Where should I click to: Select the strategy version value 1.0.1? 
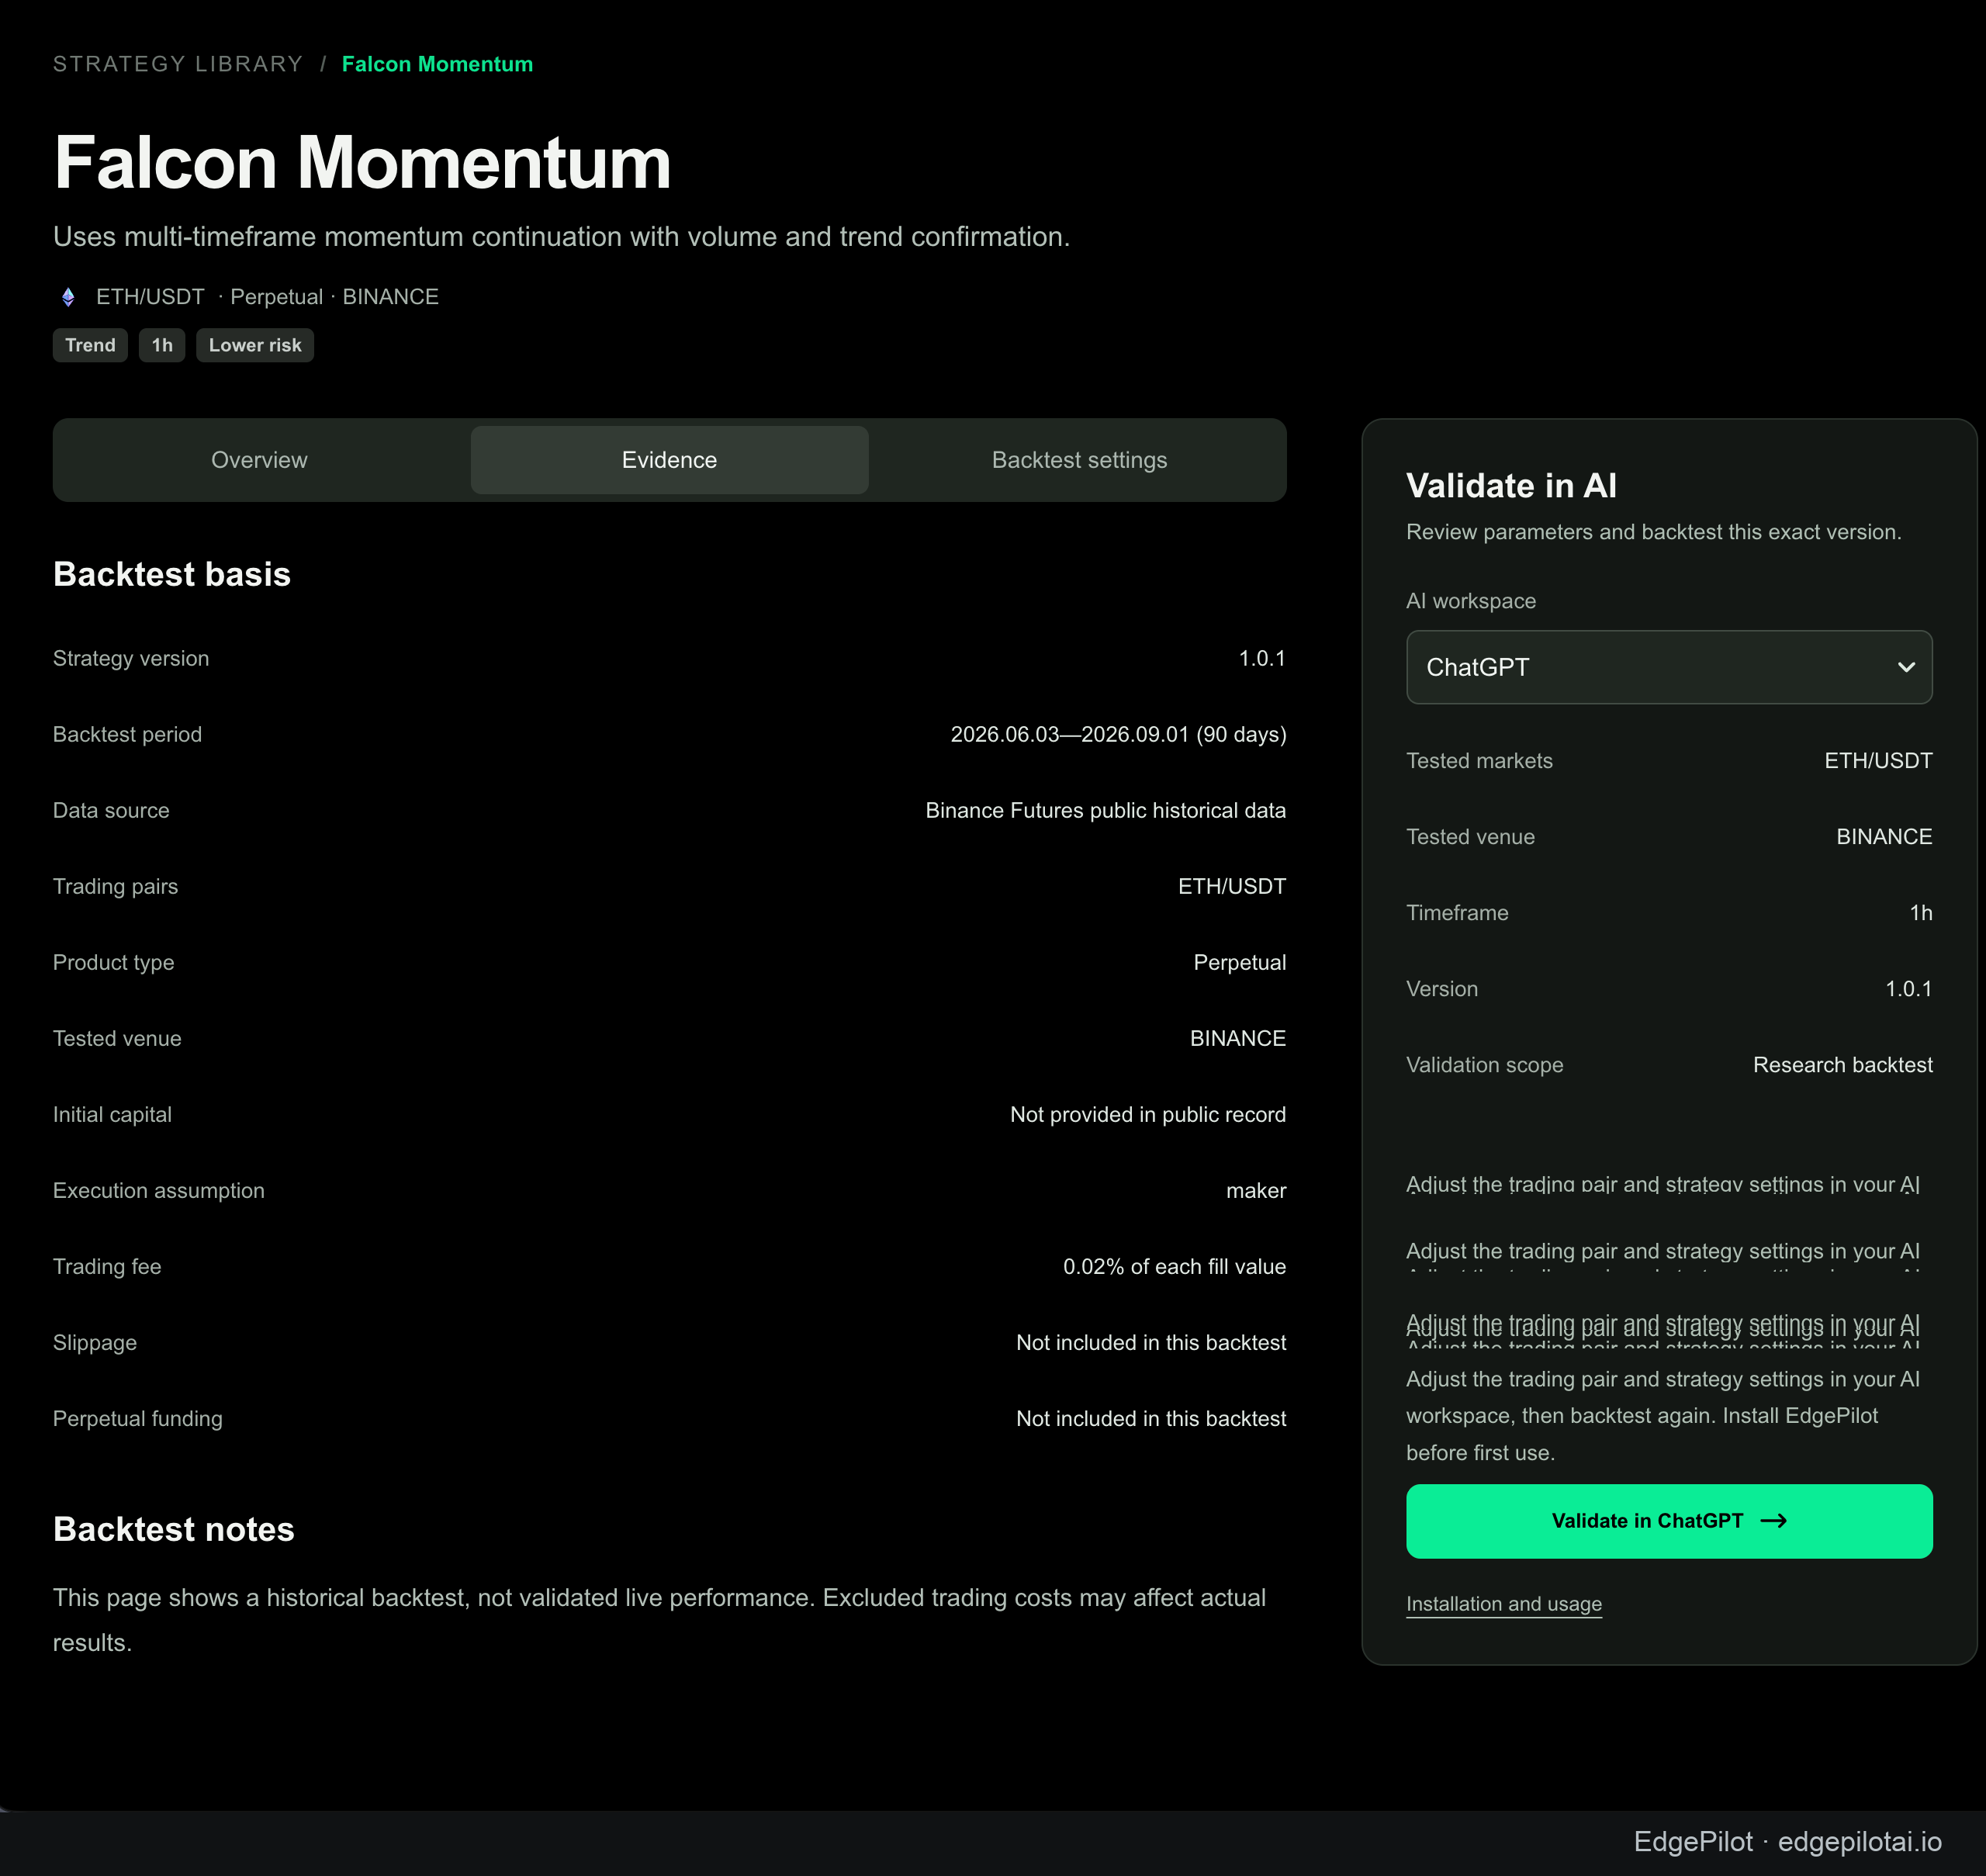(1262, 658)
